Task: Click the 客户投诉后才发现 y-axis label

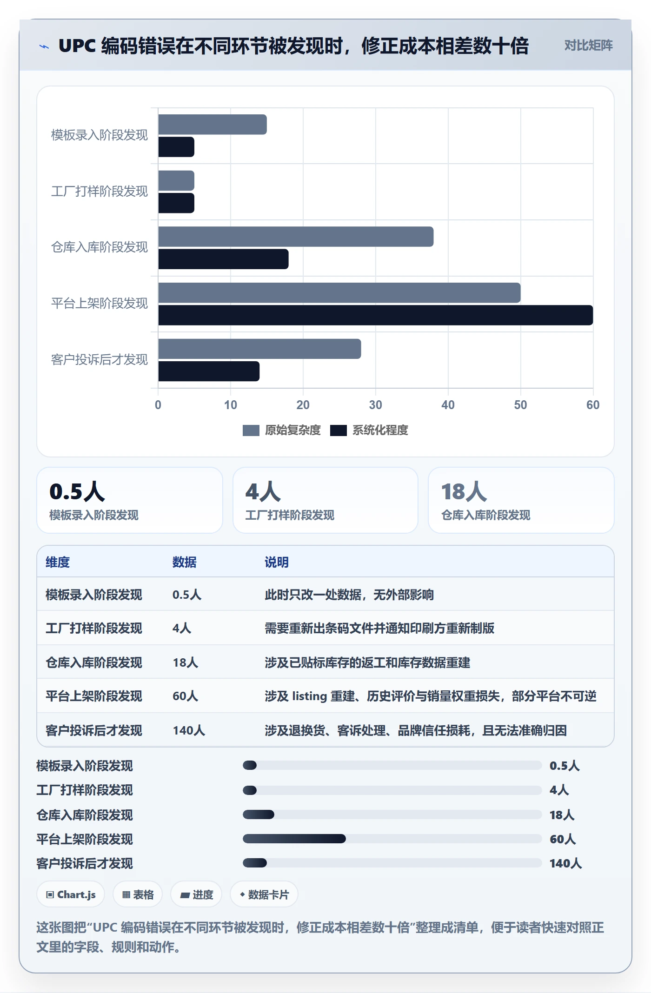Action: (100, 359)
